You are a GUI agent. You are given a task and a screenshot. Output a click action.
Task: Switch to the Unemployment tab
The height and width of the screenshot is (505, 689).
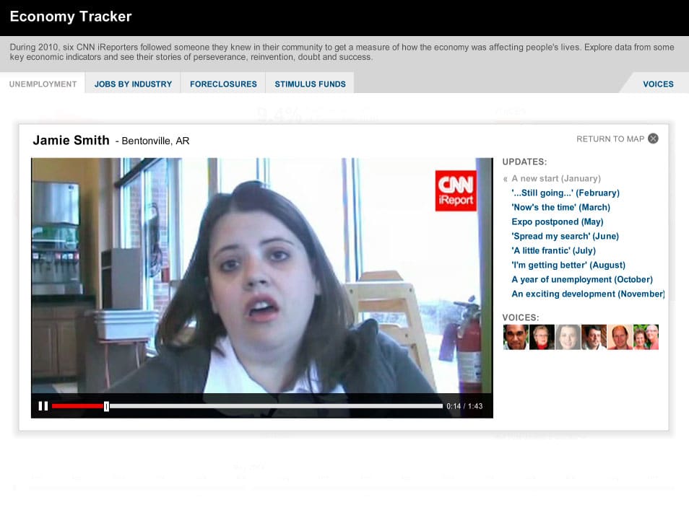[x=43, y=84]
